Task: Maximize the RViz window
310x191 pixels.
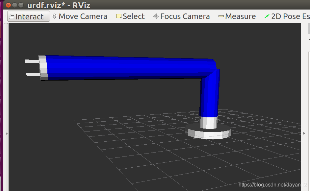Action: (x=21, y=5)
